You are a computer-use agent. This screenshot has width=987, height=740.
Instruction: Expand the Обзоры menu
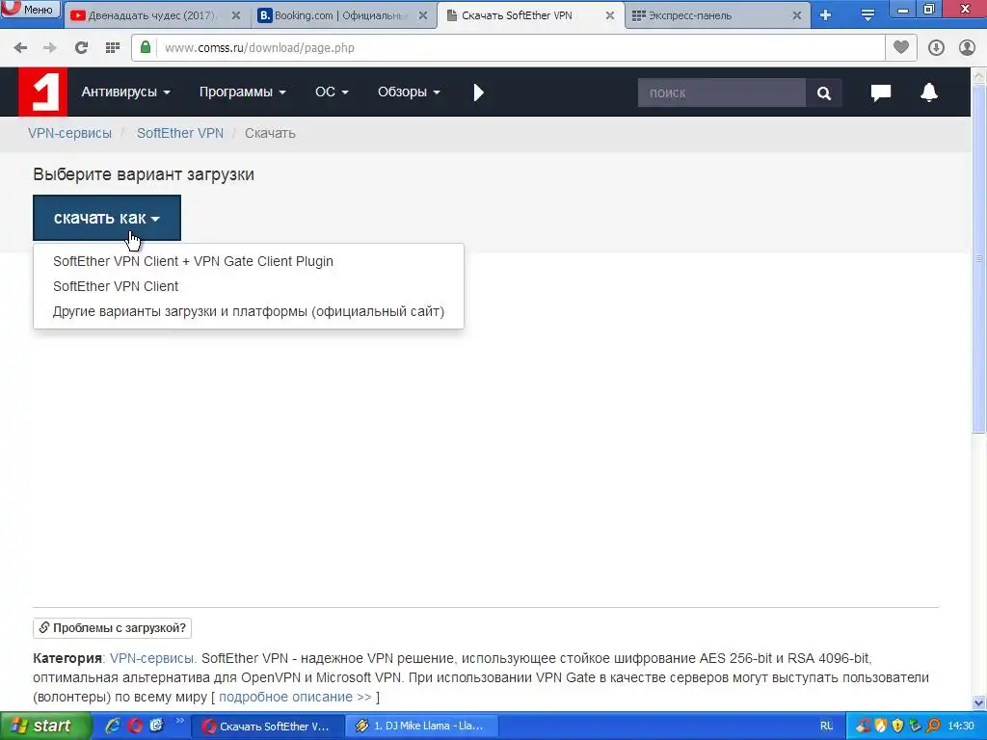click(x=409, y=92)
